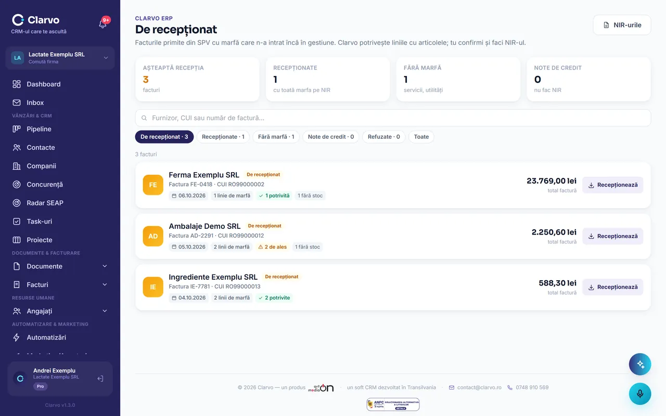Expand the Documente sidebar menu
Image resolution: width=666 pixels, height=416 pixels.
(60, 266)
